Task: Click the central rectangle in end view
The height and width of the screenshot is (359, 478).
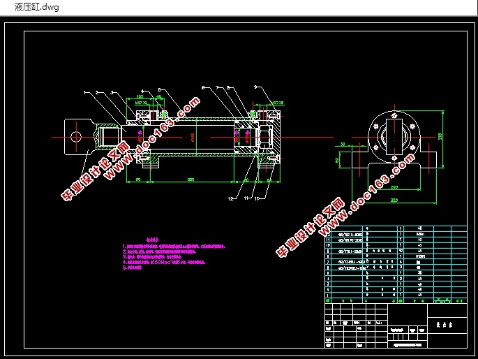Action: click(394, 137)
